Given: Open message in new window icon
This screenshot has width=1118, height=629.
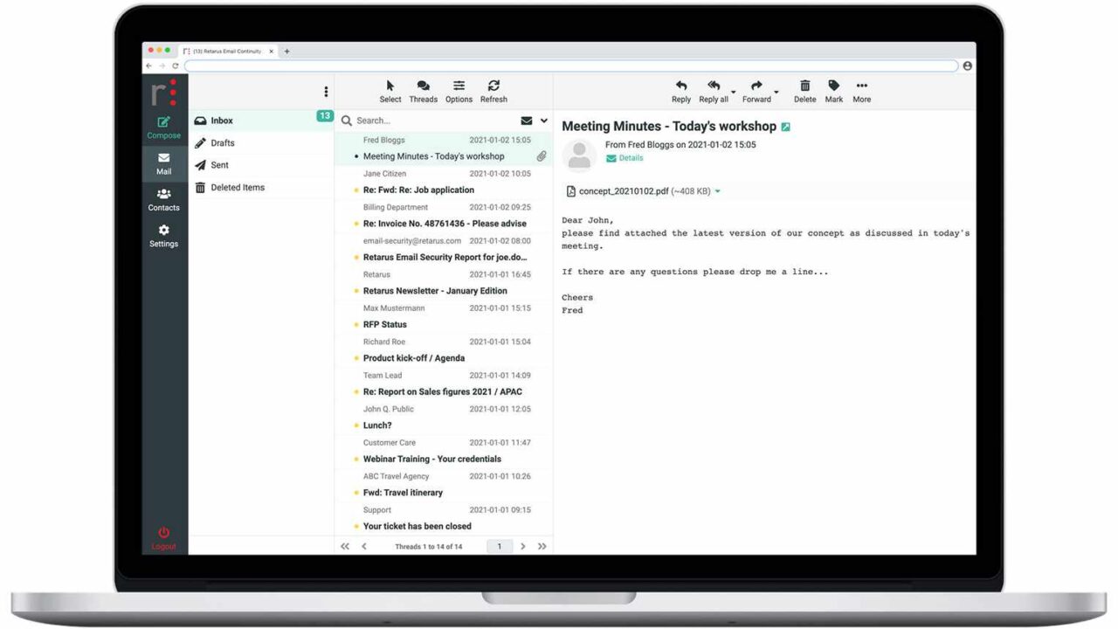Looking at the screenshot, I should click(785, 128).
